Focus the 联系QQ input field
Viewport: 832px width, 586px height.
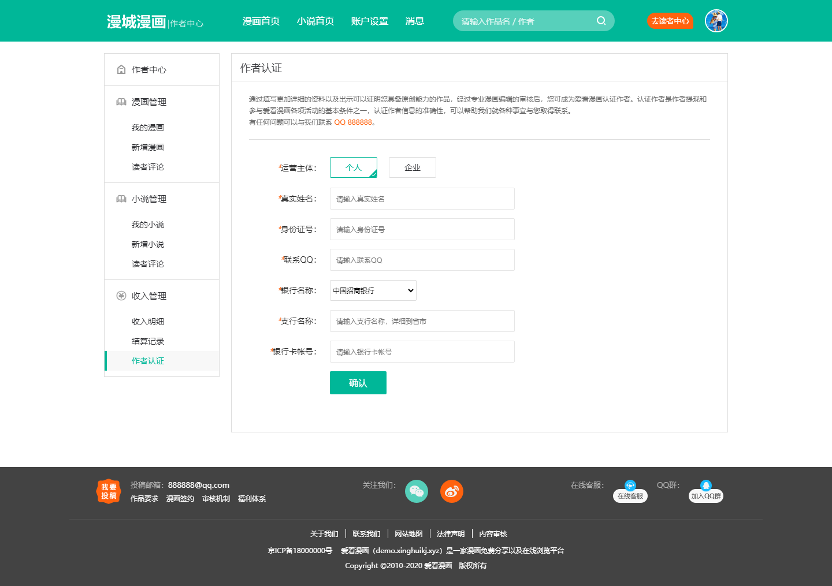[422, 260]
